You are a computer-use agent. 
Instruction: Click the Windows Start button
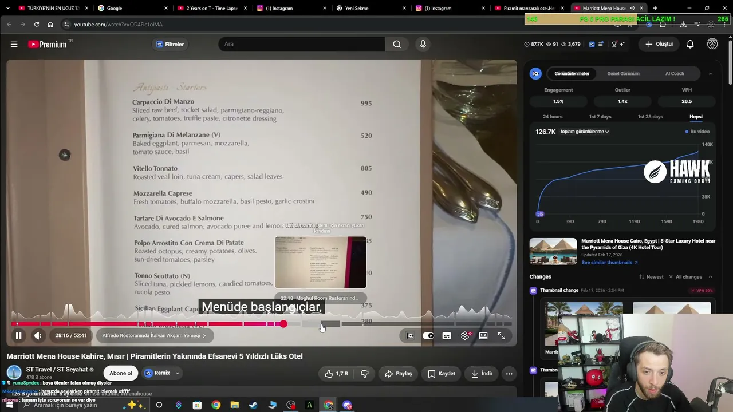coord(9,405)
